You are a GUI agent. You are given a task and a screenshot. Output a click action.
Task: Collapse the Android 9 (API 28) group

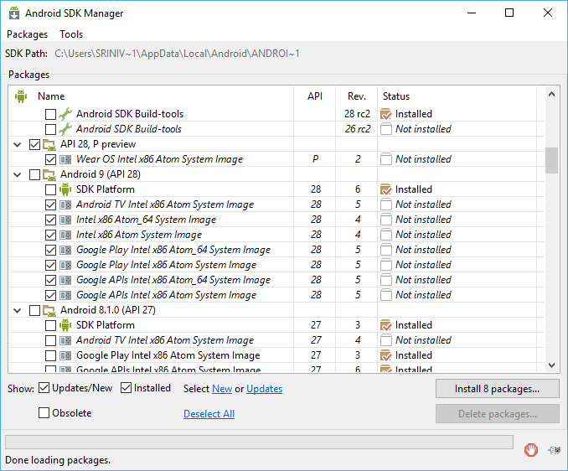(x=18, y=174)
